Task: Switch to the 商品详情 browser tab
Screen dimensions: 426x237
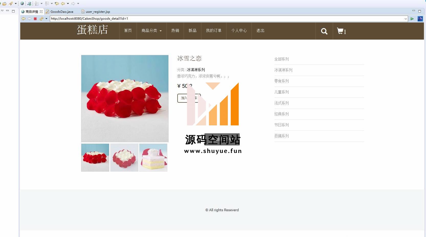Action: (32, 11)
